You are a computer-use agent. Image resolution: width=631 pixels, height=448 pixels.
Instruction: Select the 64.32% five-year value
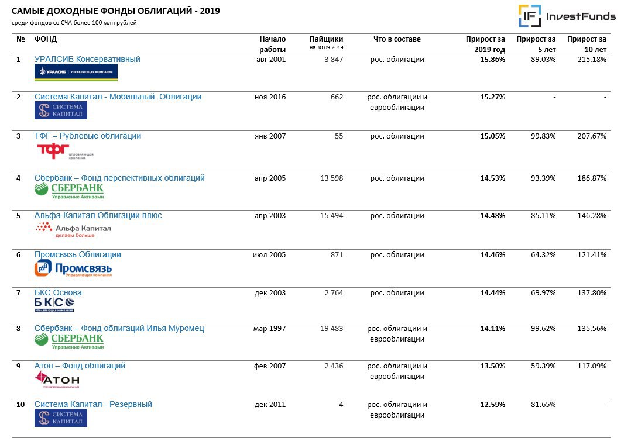543,254
